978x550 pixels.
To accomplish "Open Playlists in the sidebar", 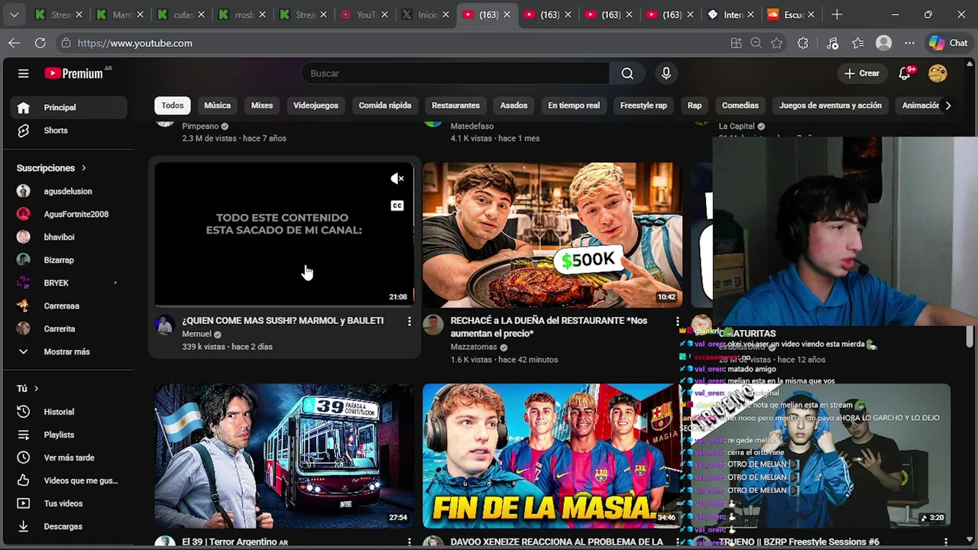I will [x=70, y=435].
